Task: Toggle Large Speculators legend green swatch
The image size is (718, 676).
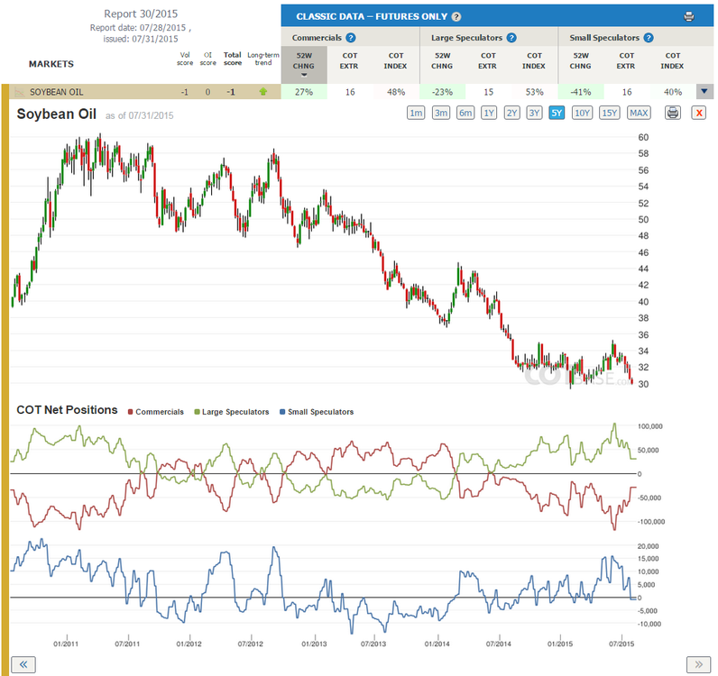Action: coord(197,412)
